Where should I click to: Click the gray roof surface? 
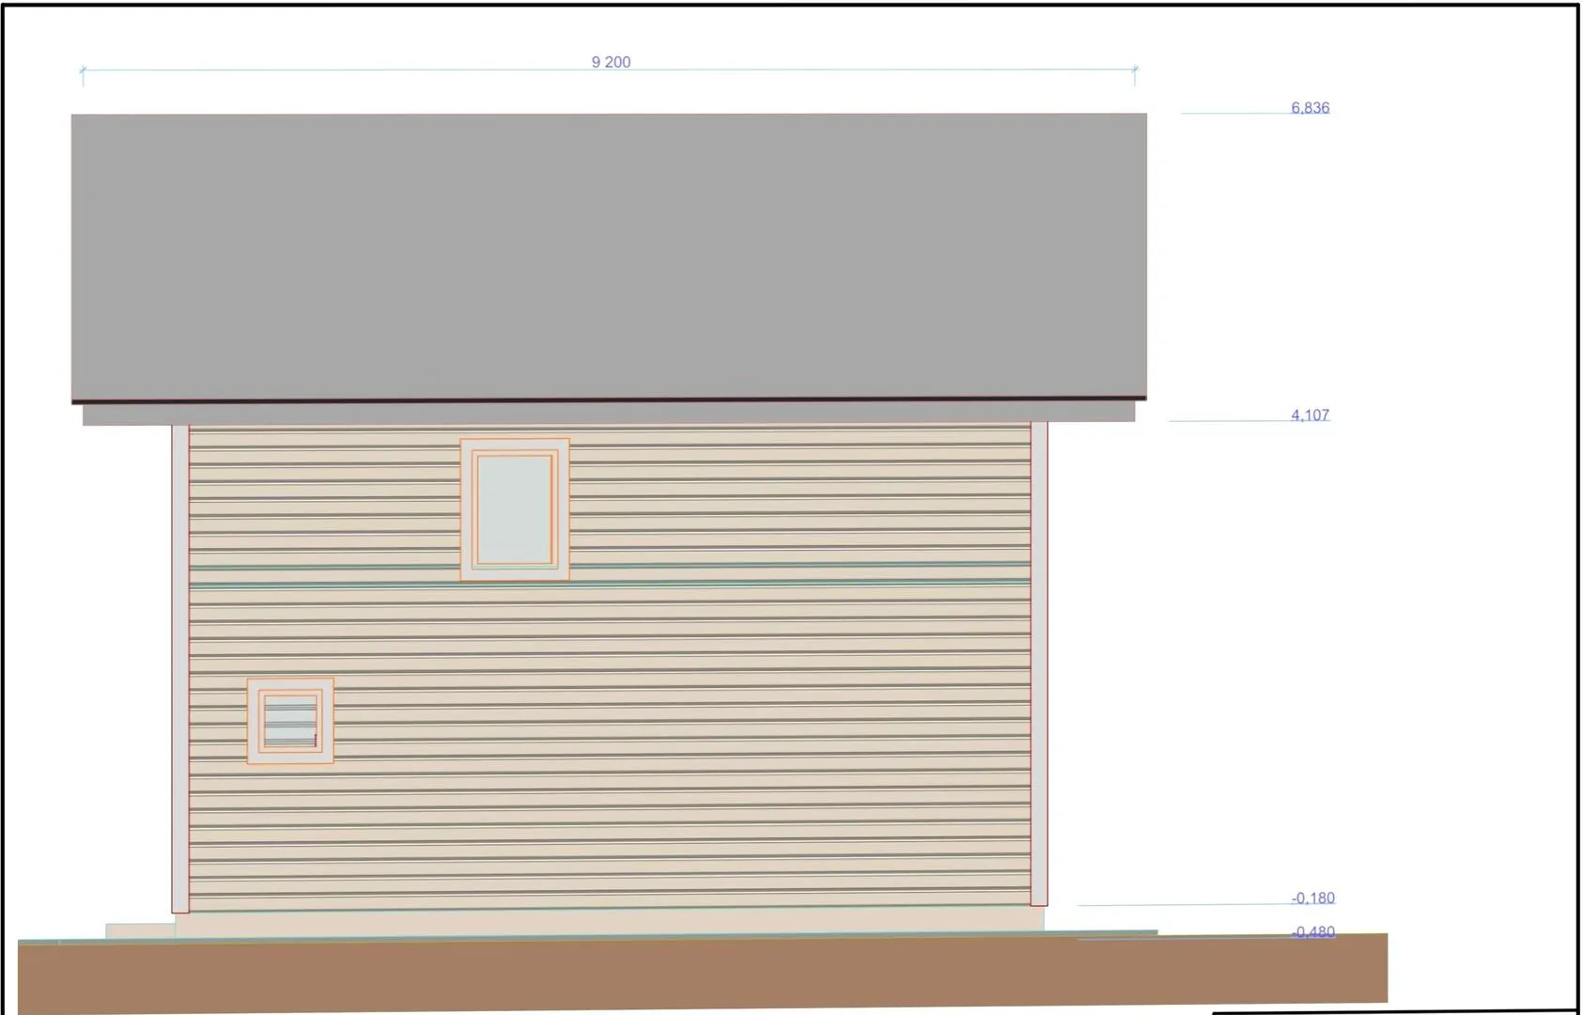[x=609, y=256]
